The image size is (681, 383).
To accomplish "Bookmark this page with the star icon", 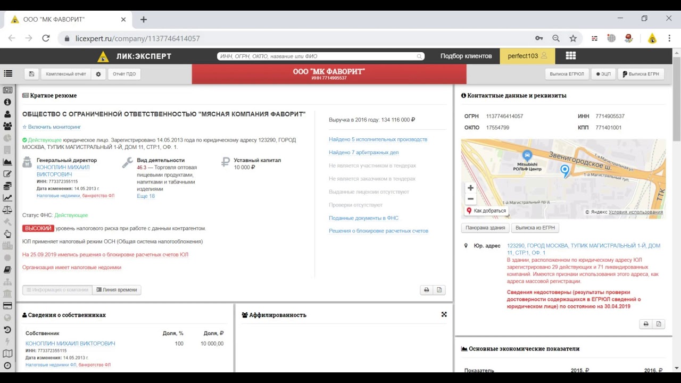I will point(573,38).
